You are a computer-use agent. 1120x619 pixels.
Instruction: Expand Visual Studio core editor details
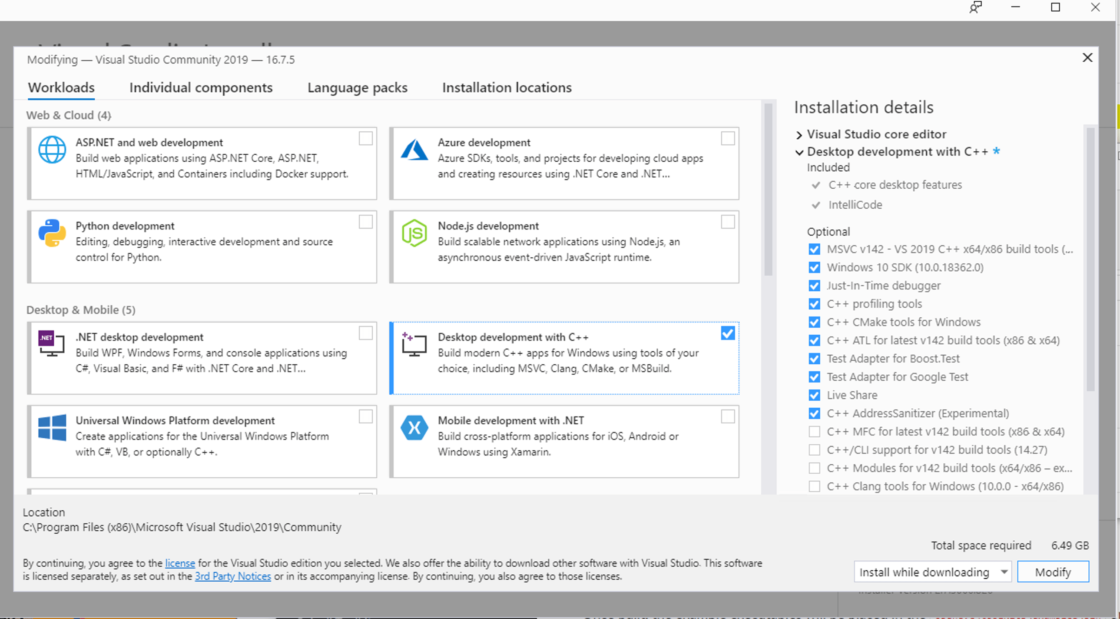(799, 135)
